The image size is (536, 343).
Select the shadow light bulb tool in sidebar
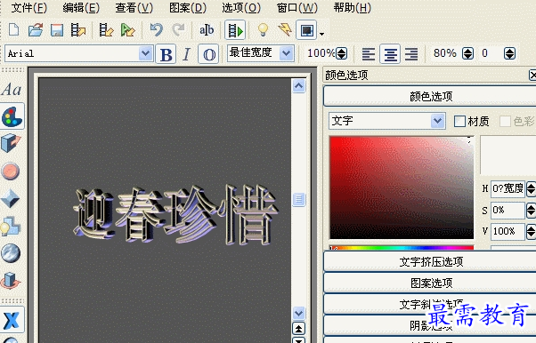pyautogui.click(x=11, y=226)
